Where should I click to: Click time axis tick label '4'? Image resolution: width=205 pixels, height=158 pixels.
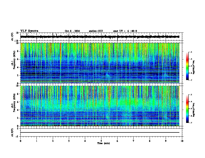[x=85, y=141]
